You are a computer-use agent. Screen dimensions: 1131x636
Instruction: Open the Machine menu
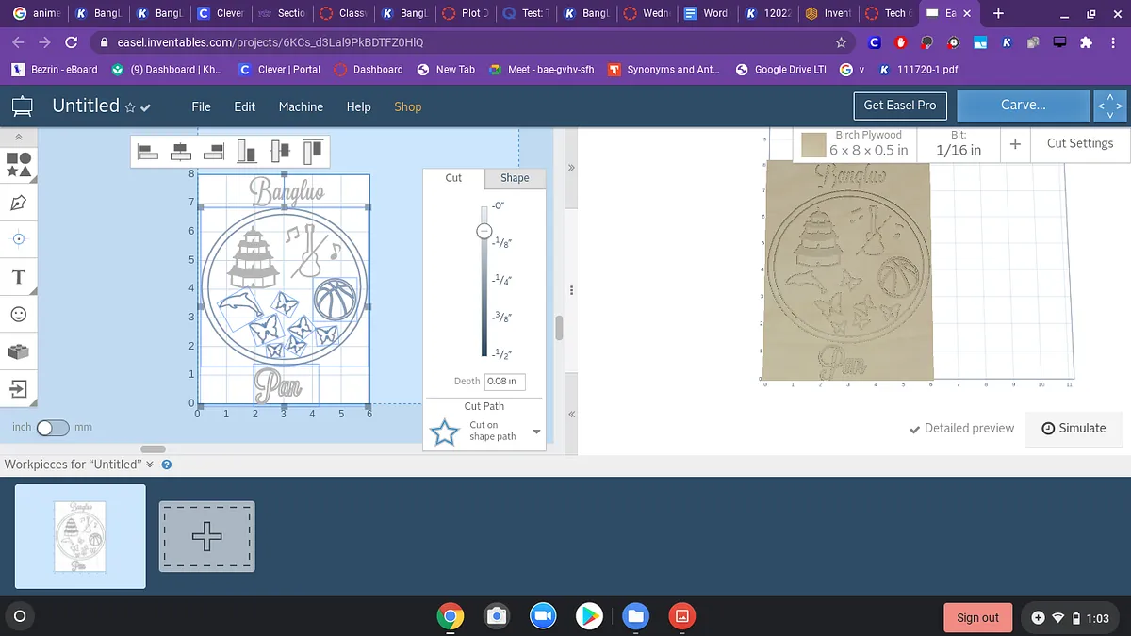[x=301, y=106]
